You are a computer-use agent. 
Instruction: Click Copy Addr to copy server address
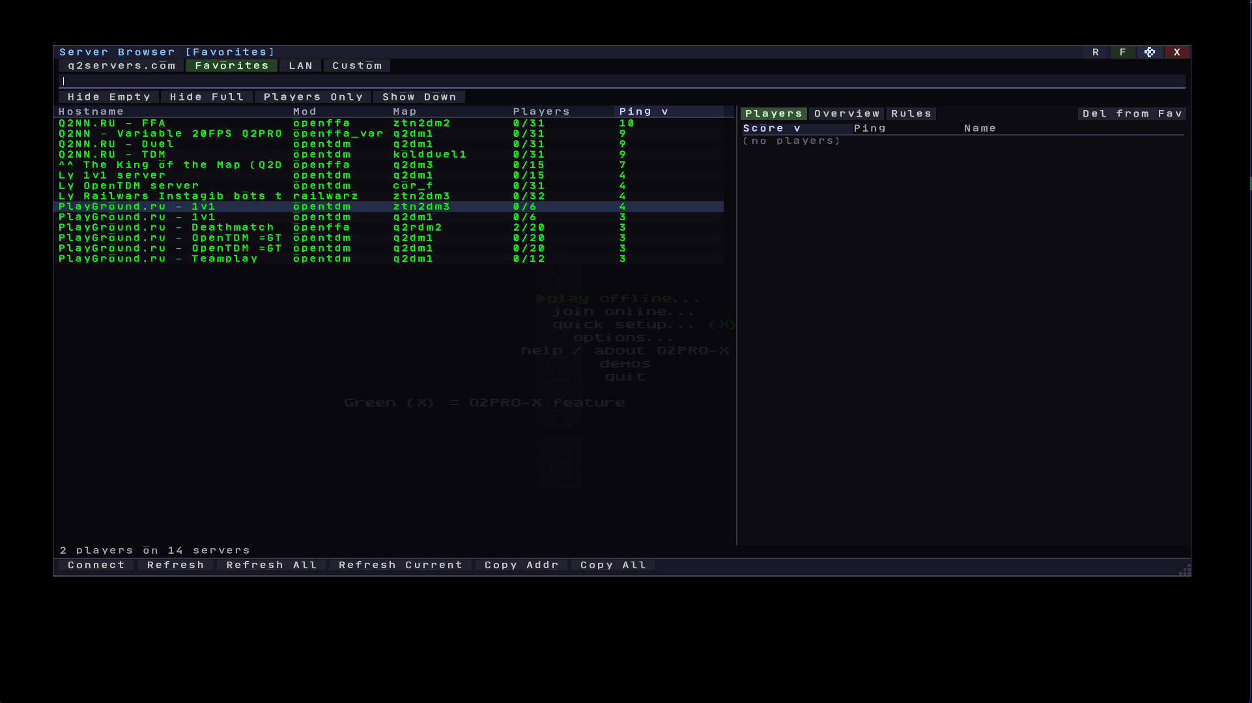tap(520, 564)
